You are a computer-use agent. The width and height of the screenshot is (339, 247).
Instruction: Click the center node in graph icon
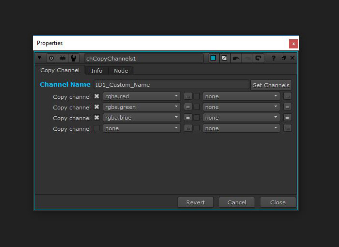pyautogui.click(x=51, y=58)
